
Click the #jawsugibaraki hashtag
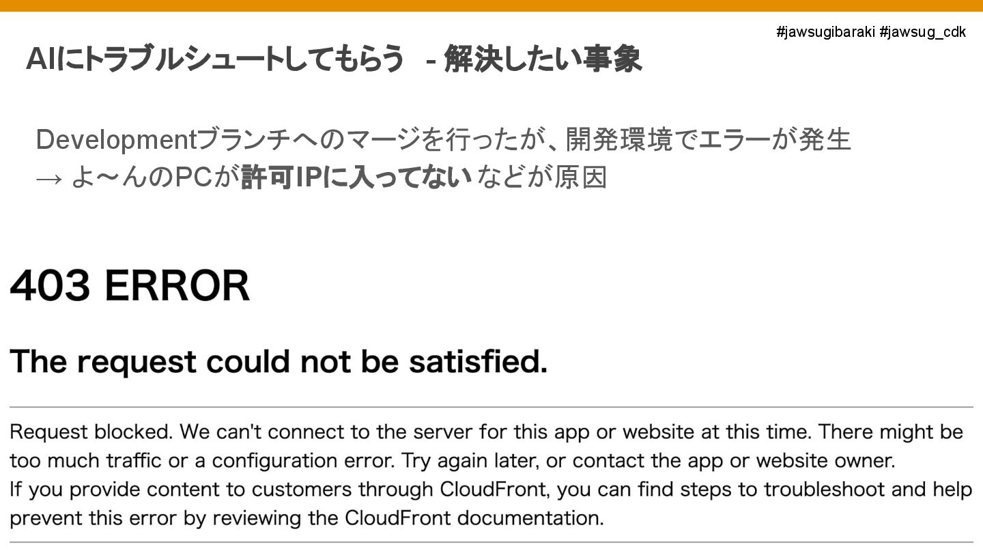tap(825, 32)
